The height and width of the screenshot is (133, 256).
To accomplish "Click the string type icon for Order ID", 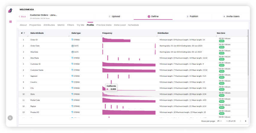I will pos(72,40).
